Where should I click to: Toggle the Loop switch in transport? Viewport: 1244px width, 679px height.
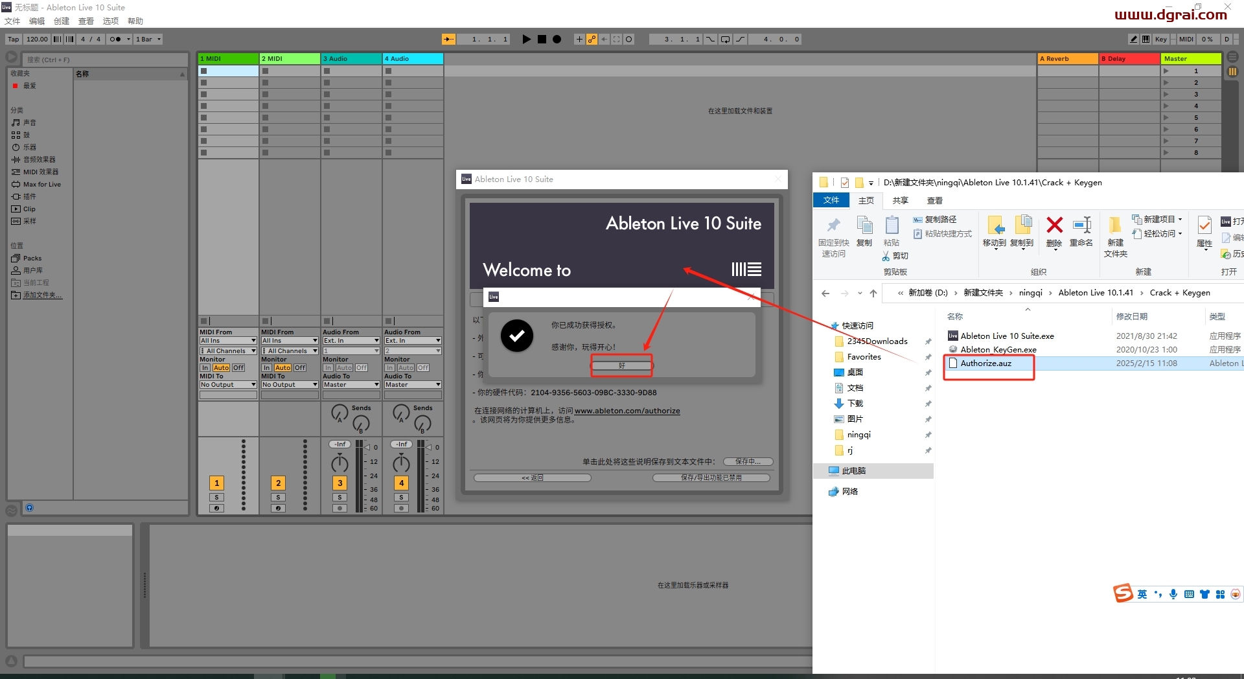[725, 40]
